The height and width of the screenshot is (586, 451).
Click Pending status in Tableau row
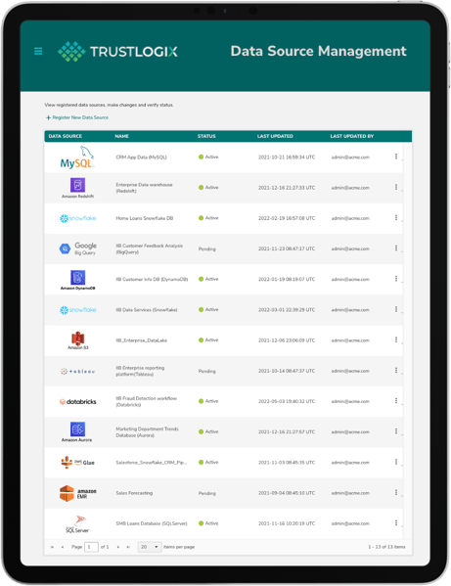coord(207,371)
